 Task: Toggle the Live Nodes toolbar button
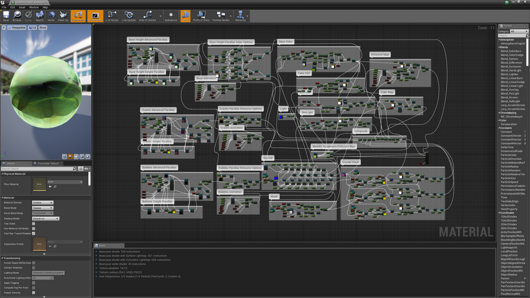click(112, 16)
